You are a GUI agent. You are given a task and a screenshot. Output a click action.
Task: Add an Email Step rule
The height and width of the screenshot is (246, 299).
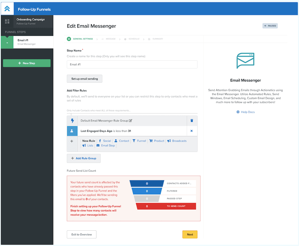(106, 145)
